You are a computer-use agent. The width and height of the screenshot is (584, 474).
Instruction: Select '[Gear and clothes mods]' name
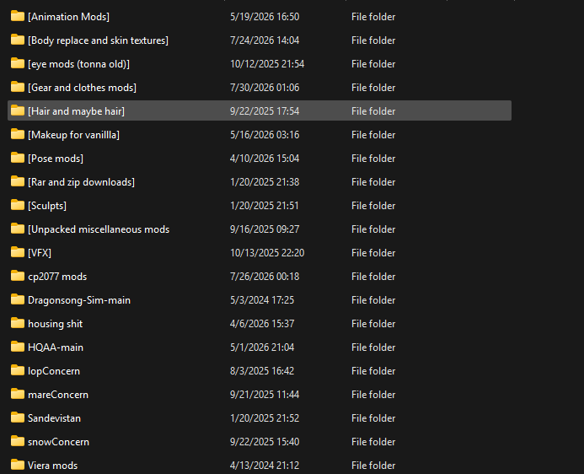[x=82, y=88]
